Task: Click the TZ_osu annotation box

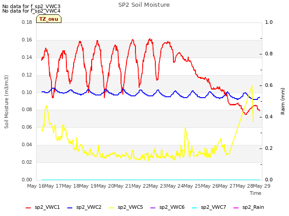Action: pyautogui.click(x=49, y=19)
